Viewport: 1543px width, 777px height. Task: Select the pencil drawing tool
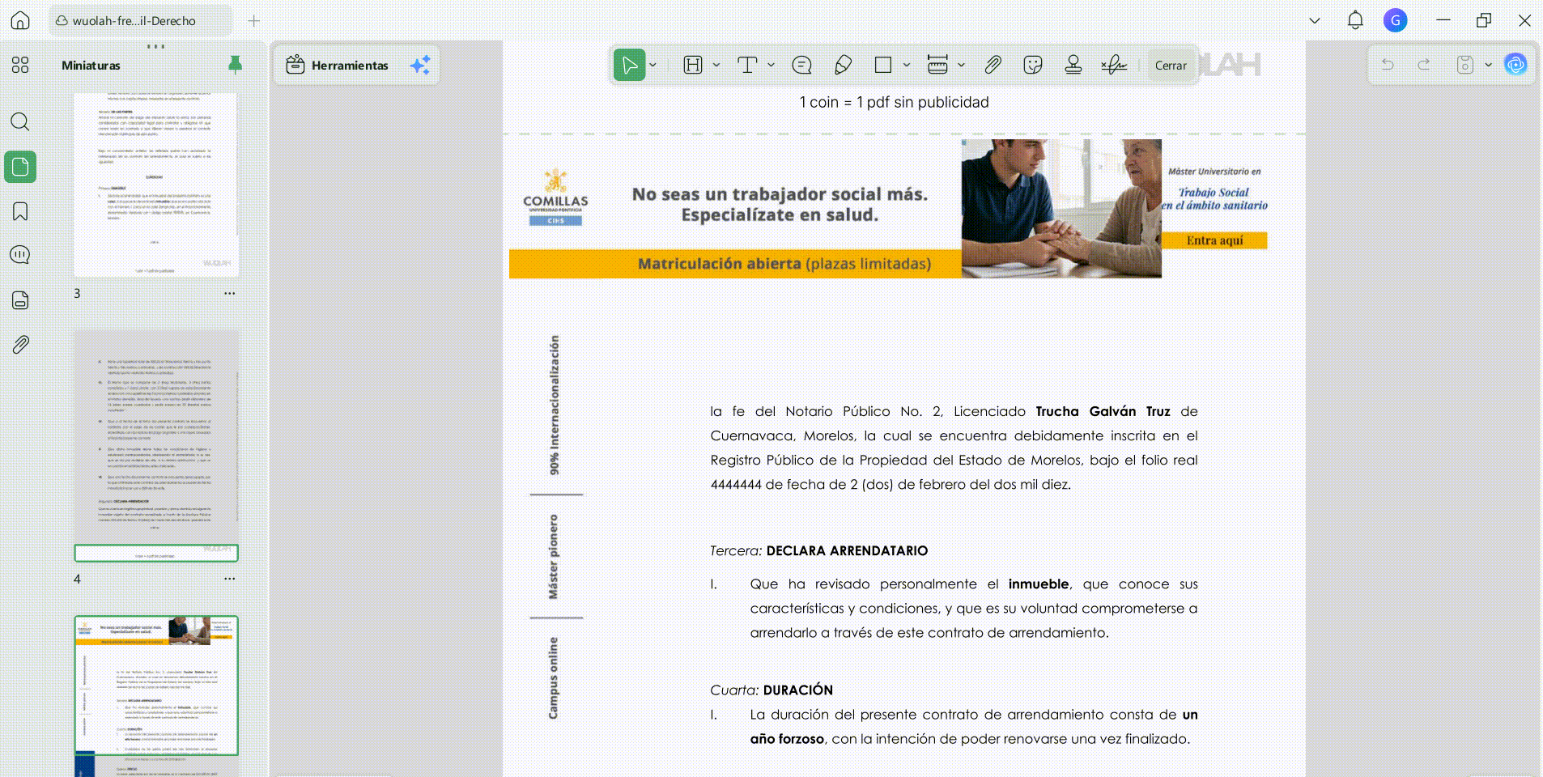[843, 65]
